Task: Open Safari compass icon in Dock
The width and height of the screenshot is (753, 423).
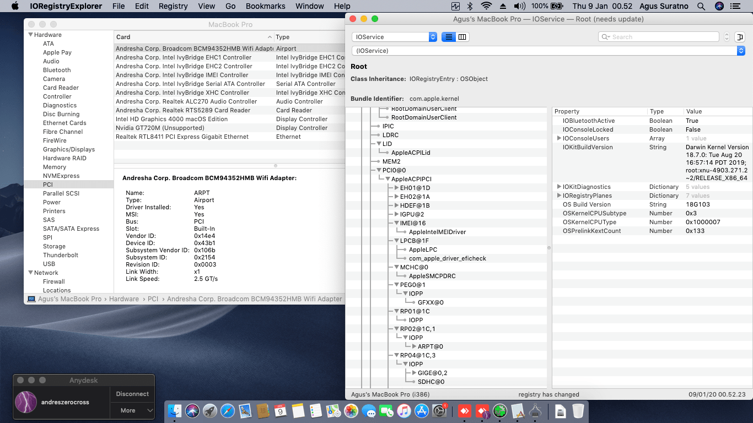Action: pos(228,411)
